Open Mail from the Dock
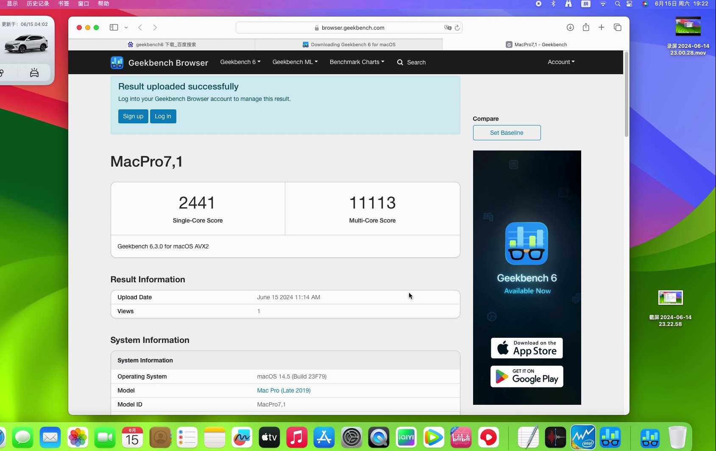Image resolution: width=716 pixels, height=451 pixels. (x=50, y=437)
